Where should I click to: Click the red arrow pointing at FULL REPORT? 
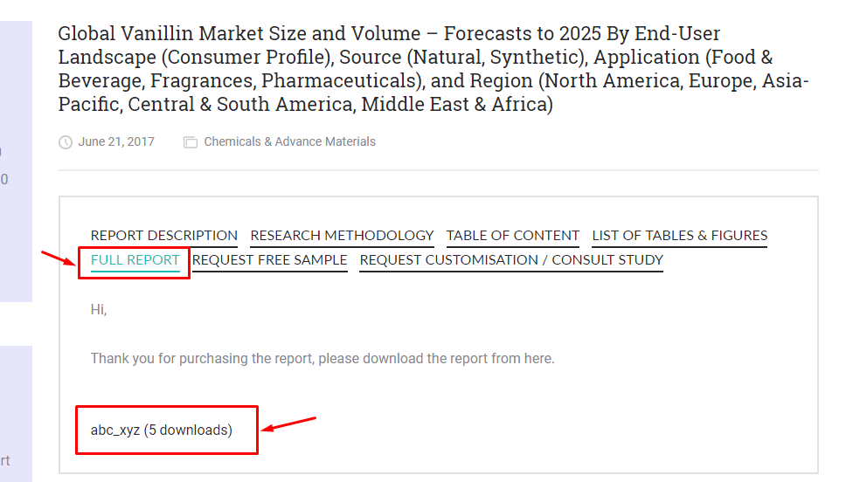pyautogui.click(x=59, y=258)
